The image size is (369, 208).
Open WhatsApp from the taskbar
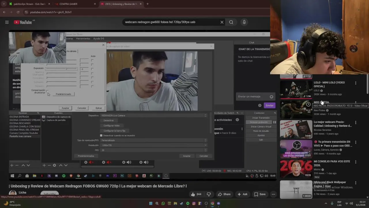pos(163,203)
